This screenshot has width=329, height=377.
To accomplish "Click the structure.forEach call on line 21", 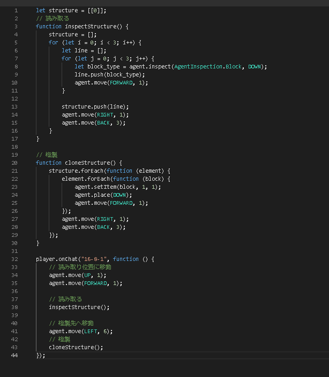I will [79, 171].
